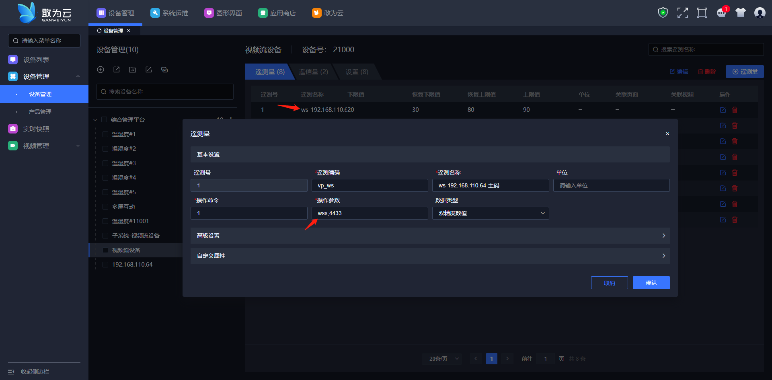The image size is (772, 380).
Task: Check the 多屏互动 device checkbox
Action: [105, 207]
